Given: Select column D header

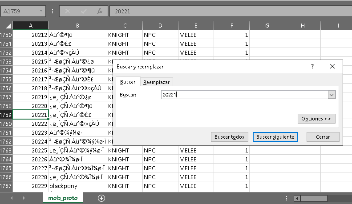Looking at the screenshot, I should [160, 26].
